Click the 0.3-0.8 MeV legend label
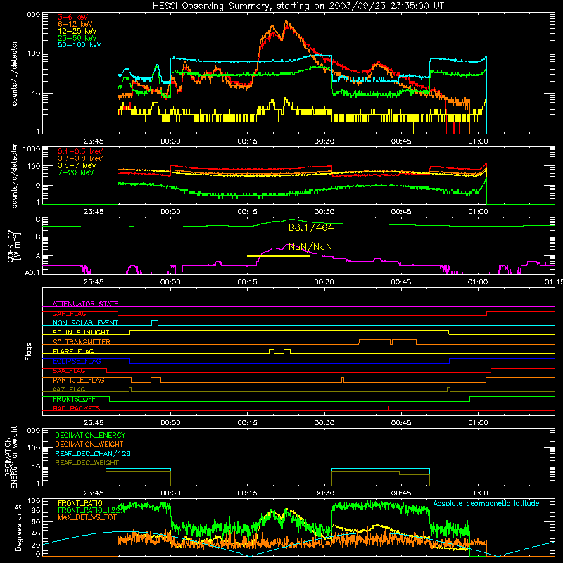The image size is (563, 563). pyautogui.click(x=80, y=158)
